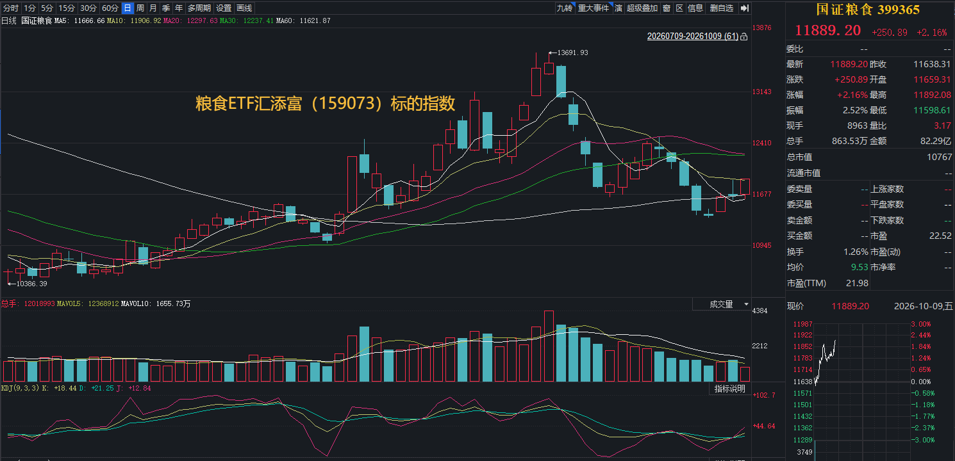Screen dimensions: 955x461
Task: Click the date range 20260709-20261009 (61) link
Action: point(693,36)
